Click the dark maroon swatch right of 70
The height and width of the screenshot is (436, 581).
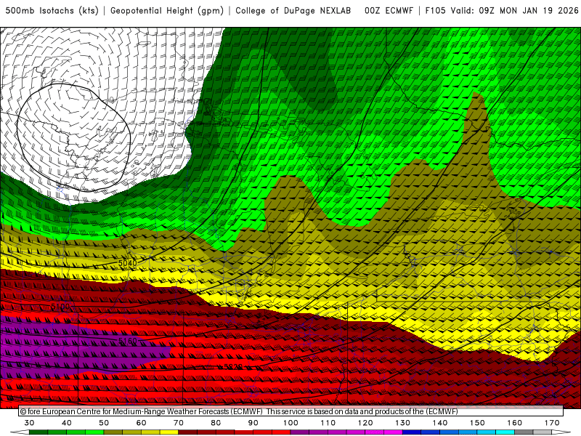click(188, 432)
